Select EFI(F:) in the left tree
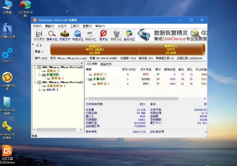237x166 pixels. pyautogui.click(x=52, y=90)
